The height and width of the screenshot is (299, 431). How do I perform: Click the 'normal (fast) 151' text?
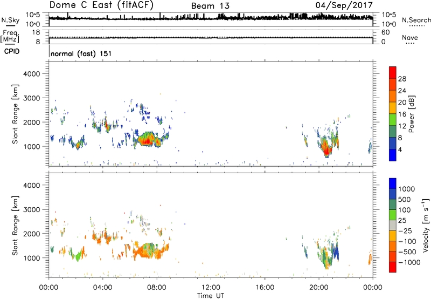(x=81, y=53)
